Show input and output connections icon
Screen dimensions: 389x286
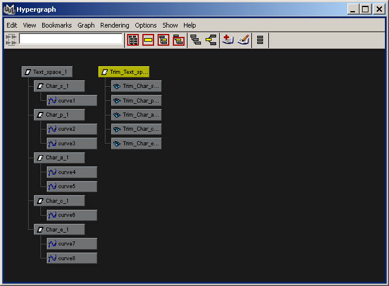(x=211, y=40)
